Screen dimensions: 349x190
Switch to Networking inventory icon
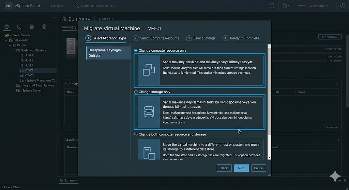(x=44, y=27)
